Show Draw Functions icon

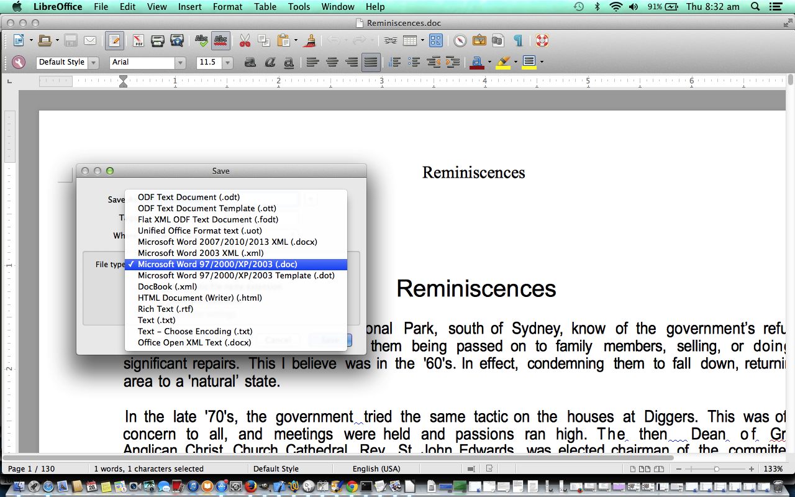436,41
